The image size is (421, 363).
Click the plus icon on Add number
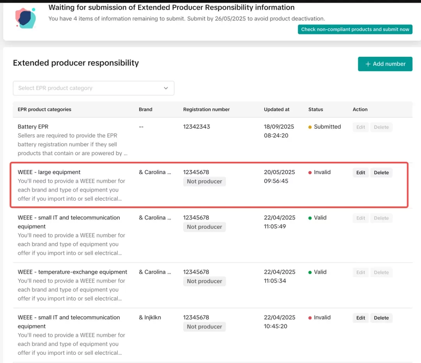368,64
